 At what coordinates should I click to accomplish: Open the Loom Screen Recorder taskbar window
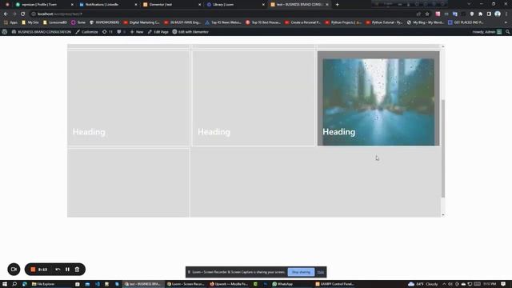pyautogui.click(x=186, y=284)
